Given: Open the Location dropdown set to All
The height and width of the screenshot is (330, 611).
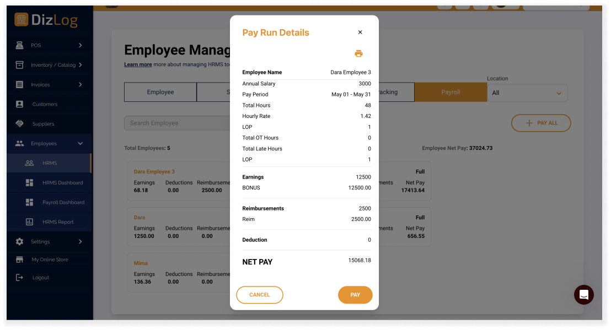Looking at the screenshot, I should point(527,93).
